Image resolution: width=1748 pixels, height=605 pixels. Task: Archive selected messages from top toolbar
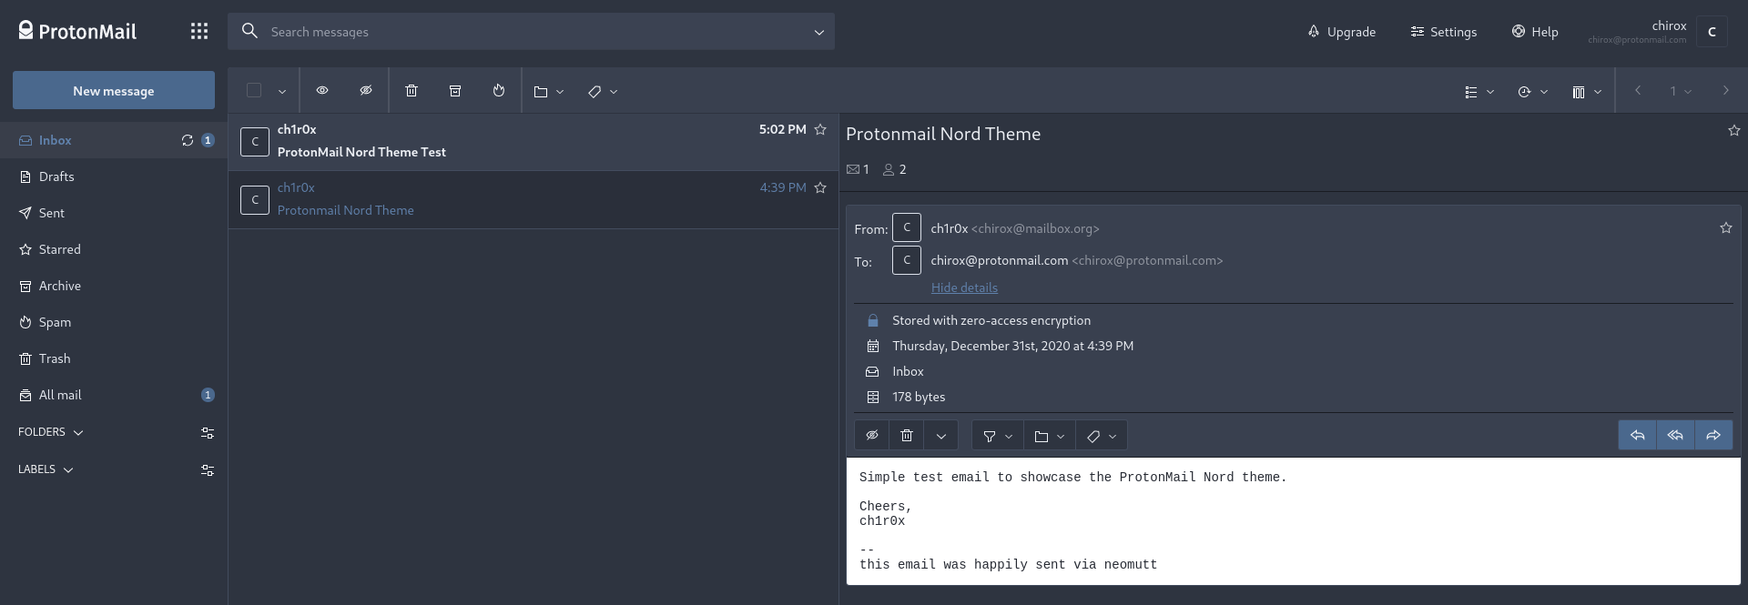pos(455,91)
